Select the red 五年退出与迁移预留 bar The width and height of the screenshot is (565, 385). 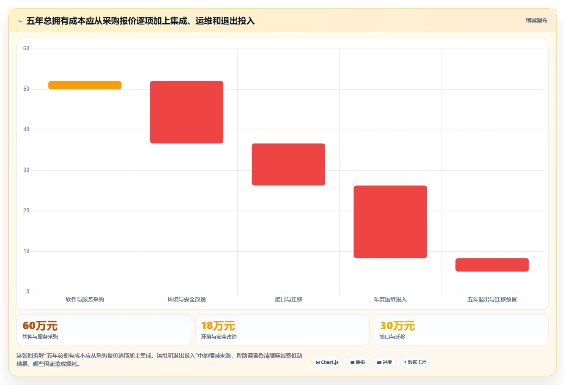(492, 265)
